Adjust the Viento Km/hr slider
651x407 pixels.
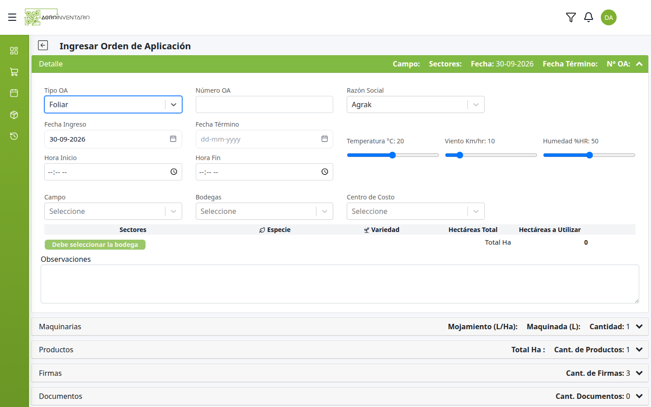tap(491, 155)
